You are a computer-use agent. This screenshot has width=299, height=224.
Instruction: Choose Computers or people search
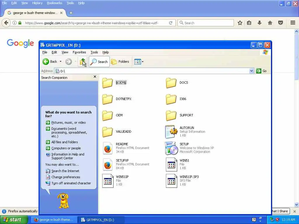pos(66,148)
